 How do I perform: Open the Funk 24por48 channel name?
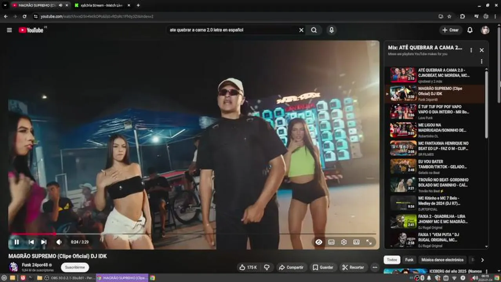pos(35,265)
